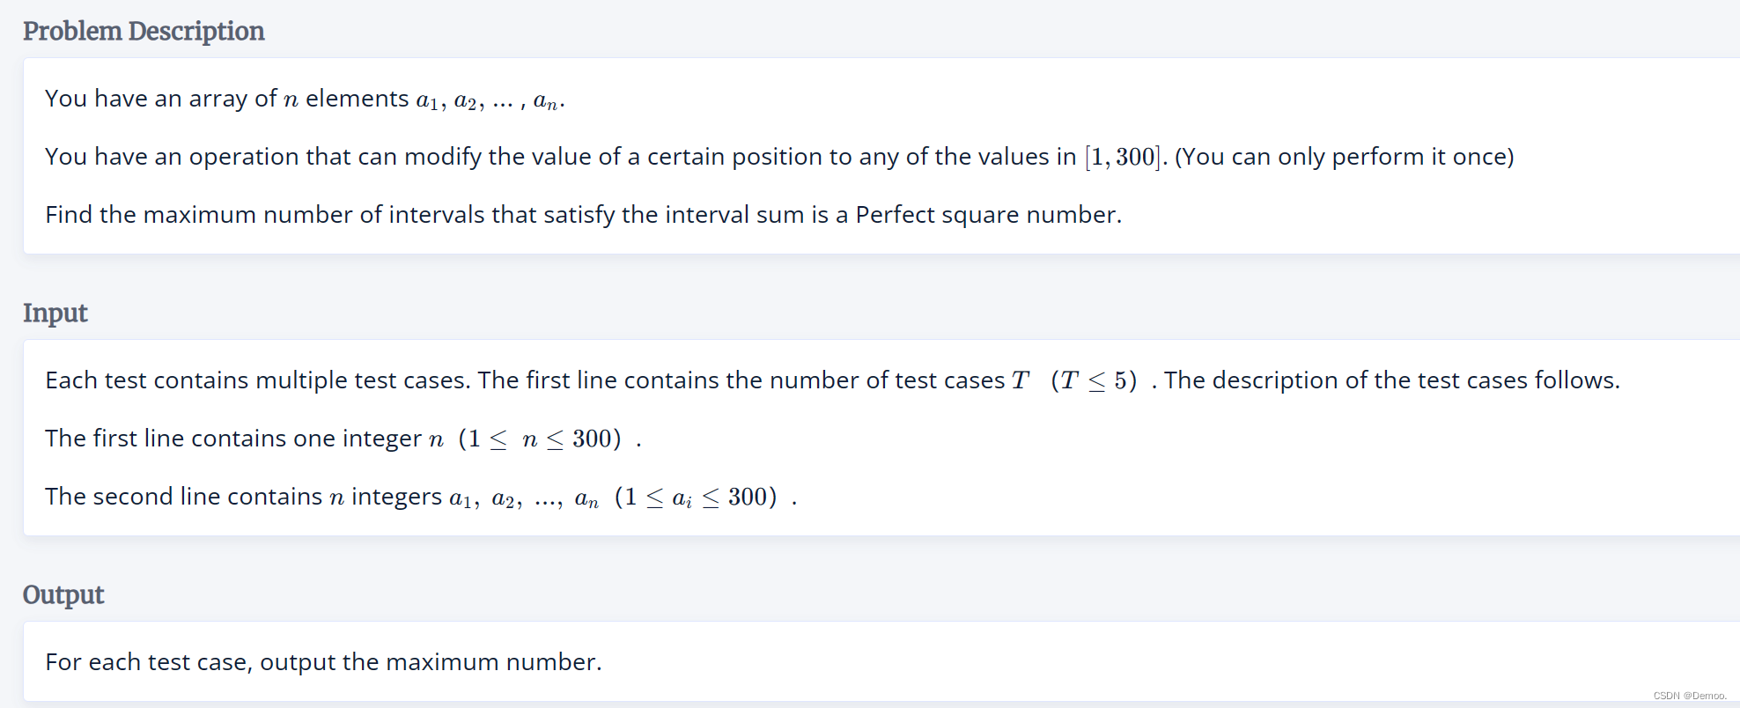Click the sentence starting 'You have an array'
The height and width of the screenshot is (708, 1740).
(x=305, y=99)
